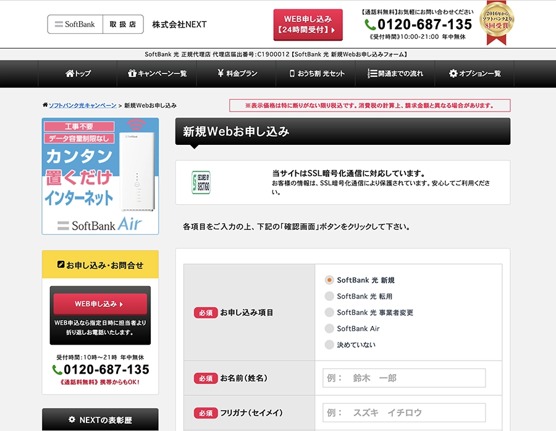Focus the フリガナ(セイメイ) input field
This screenshot has height=431, width=556.
pos(404,413)
